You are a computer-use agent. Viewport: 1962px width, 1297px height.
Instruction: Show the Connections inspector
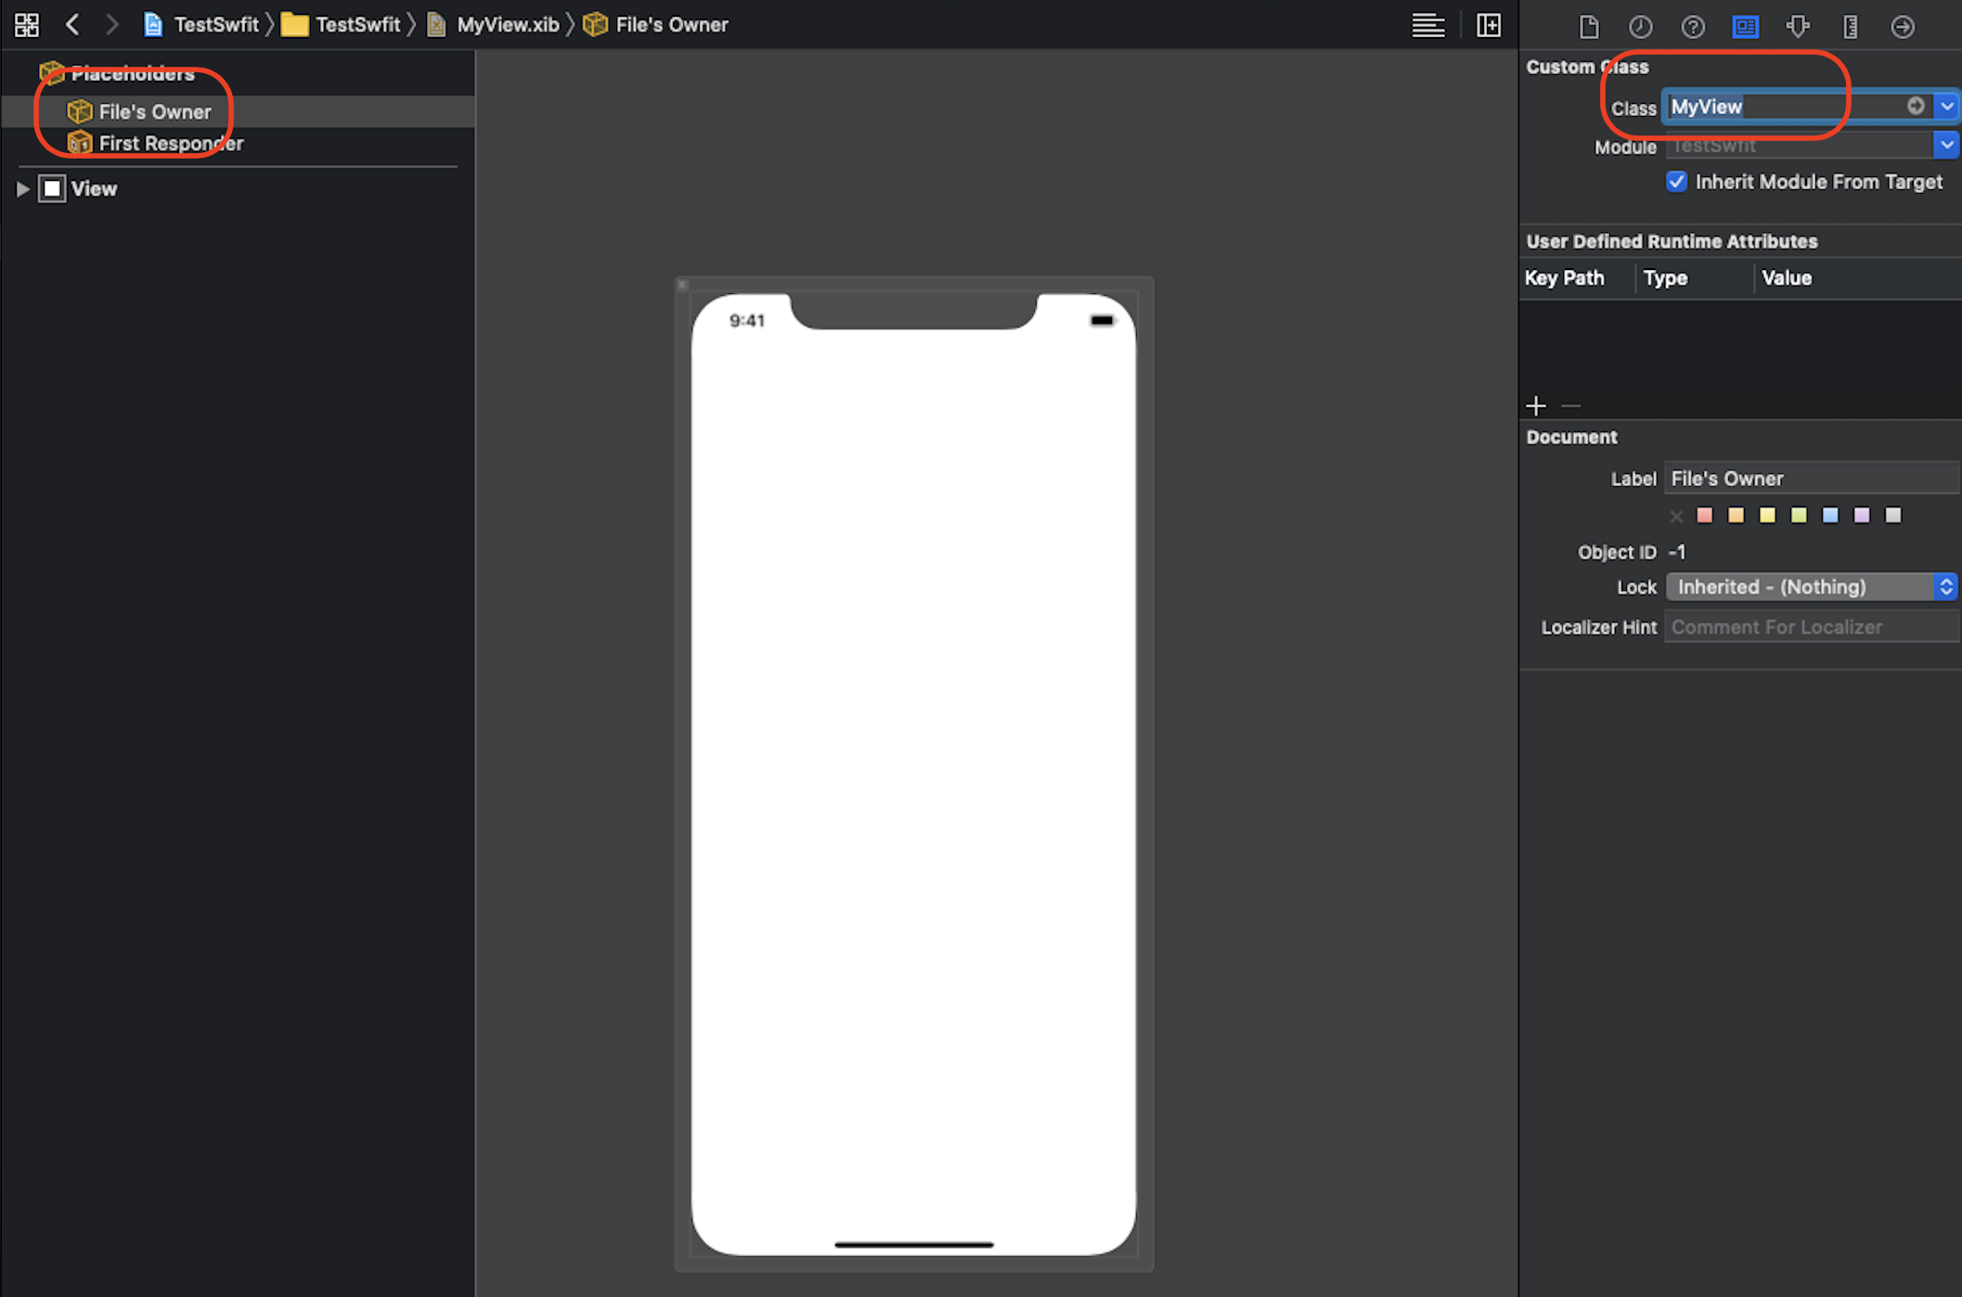tap(1902, 26)
